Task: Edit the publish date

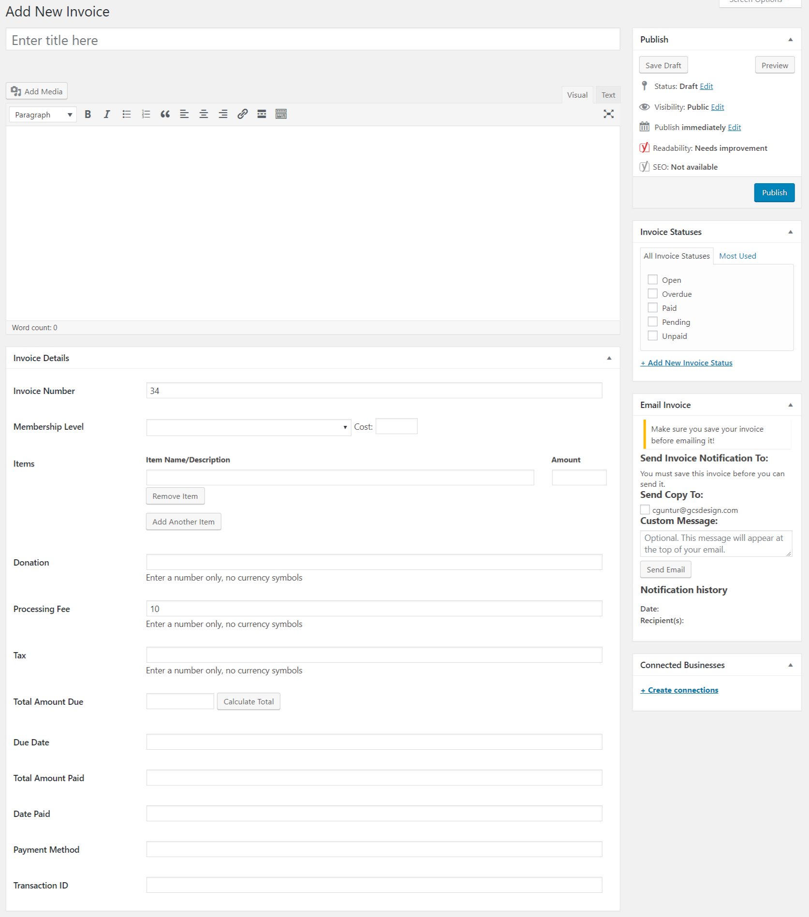Action: [x=735, y=127]
